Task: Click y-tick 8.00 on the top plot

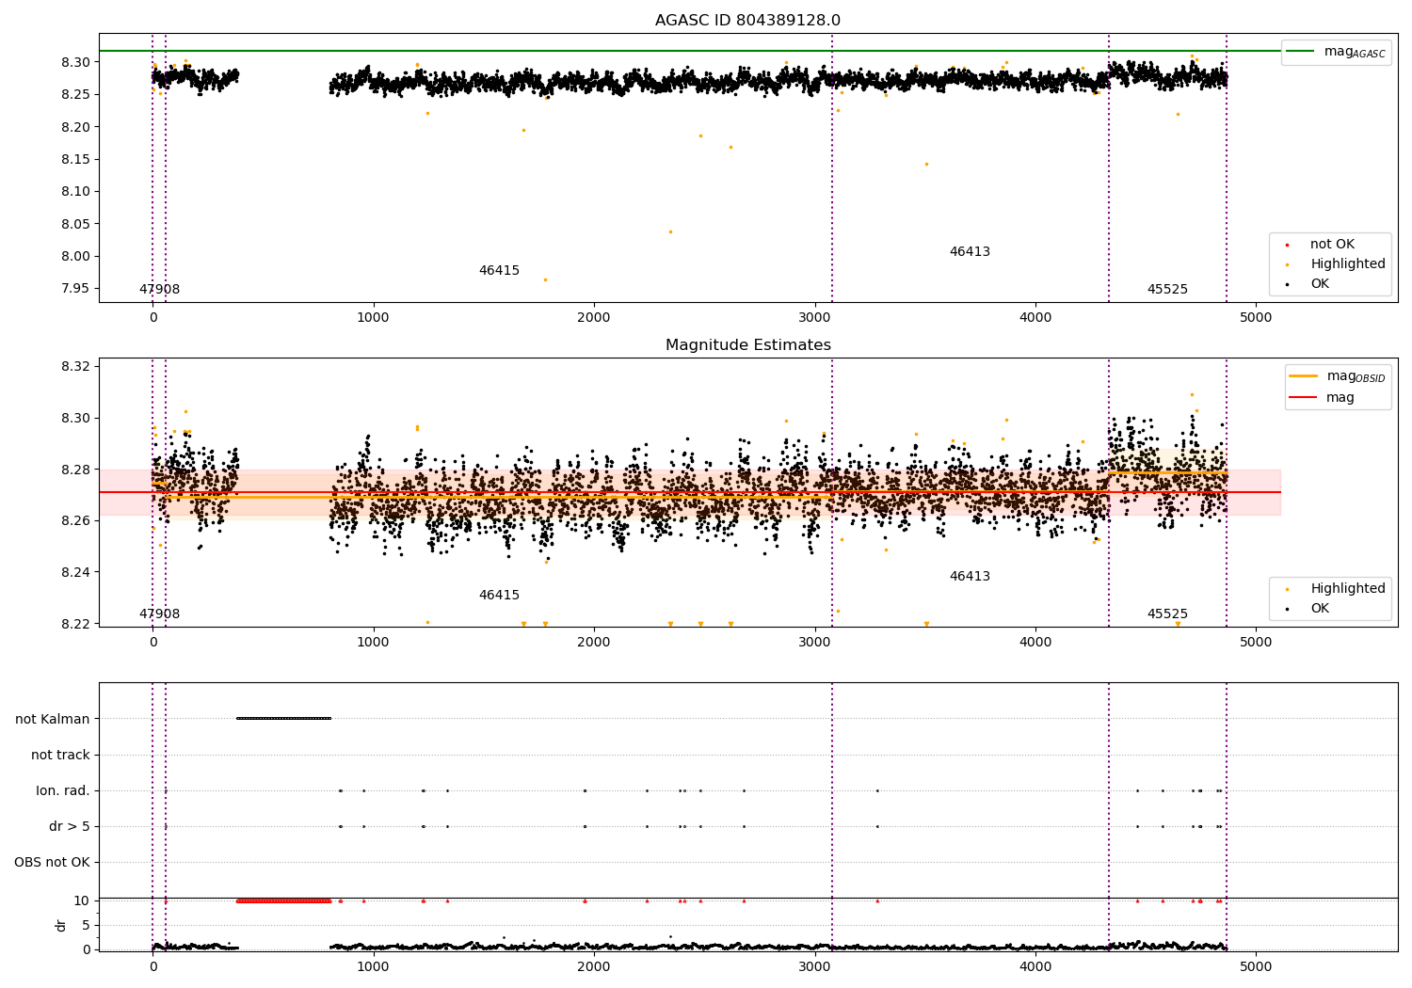Action: coord(76,257)
